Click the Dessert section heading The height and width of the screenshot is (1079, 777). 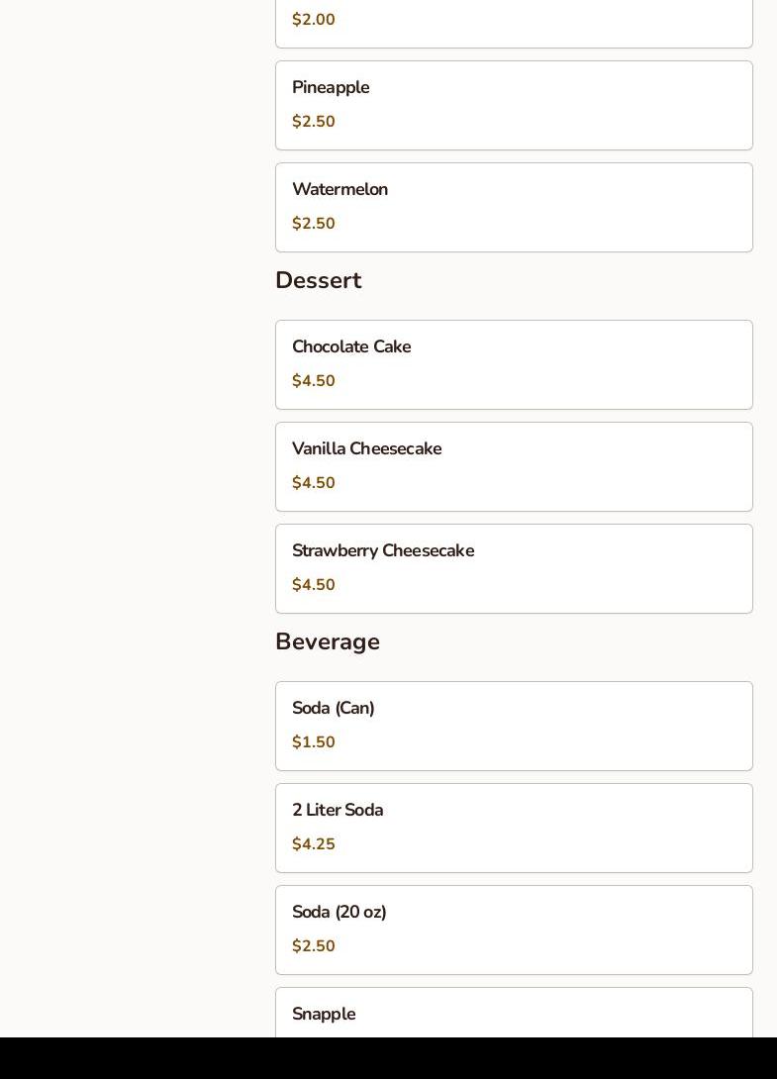tap(319, 281)
